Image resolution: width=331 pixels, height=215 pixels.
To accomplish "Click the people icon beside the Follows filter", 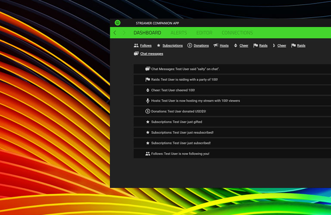I will (136, 46).
